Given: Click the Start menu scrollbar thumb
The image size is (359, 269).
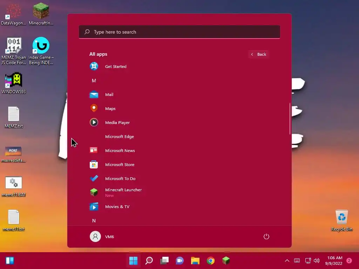Looking at the screenshot, I should tap(290, 119).
